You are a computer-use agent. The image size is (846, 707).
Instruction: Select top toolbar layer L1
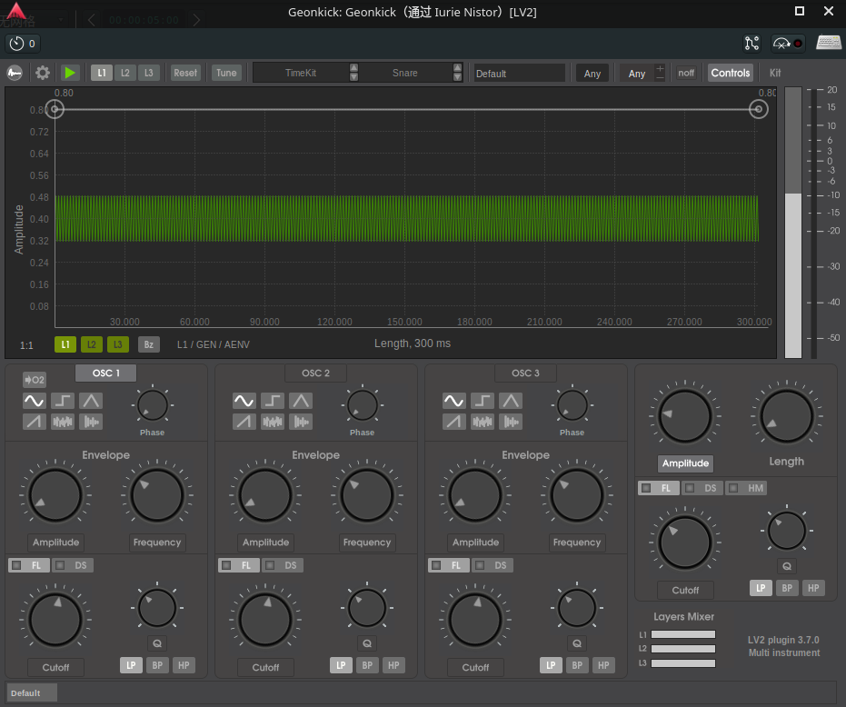(x=102, y=73)
